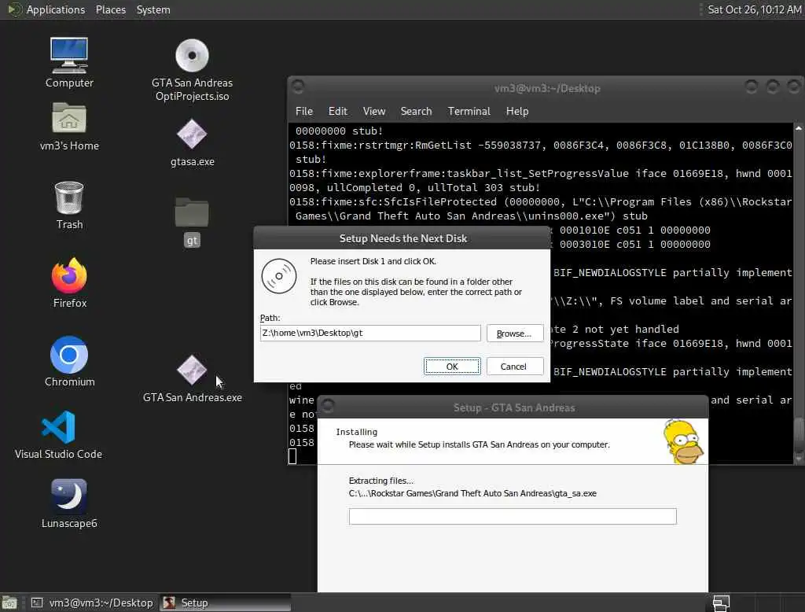
Task: Click Browse... to choose path
Action: coord(514,334)
